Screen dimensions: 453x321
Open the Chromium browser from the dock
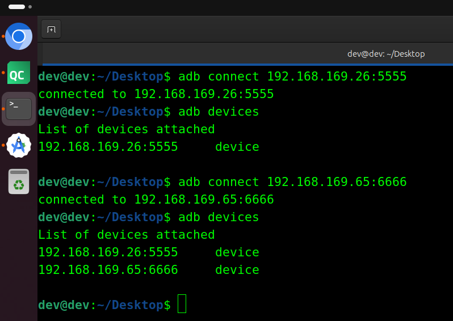[19, 36]
